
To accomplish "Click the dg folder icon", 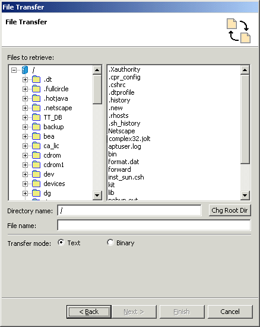I will (36, 193).
